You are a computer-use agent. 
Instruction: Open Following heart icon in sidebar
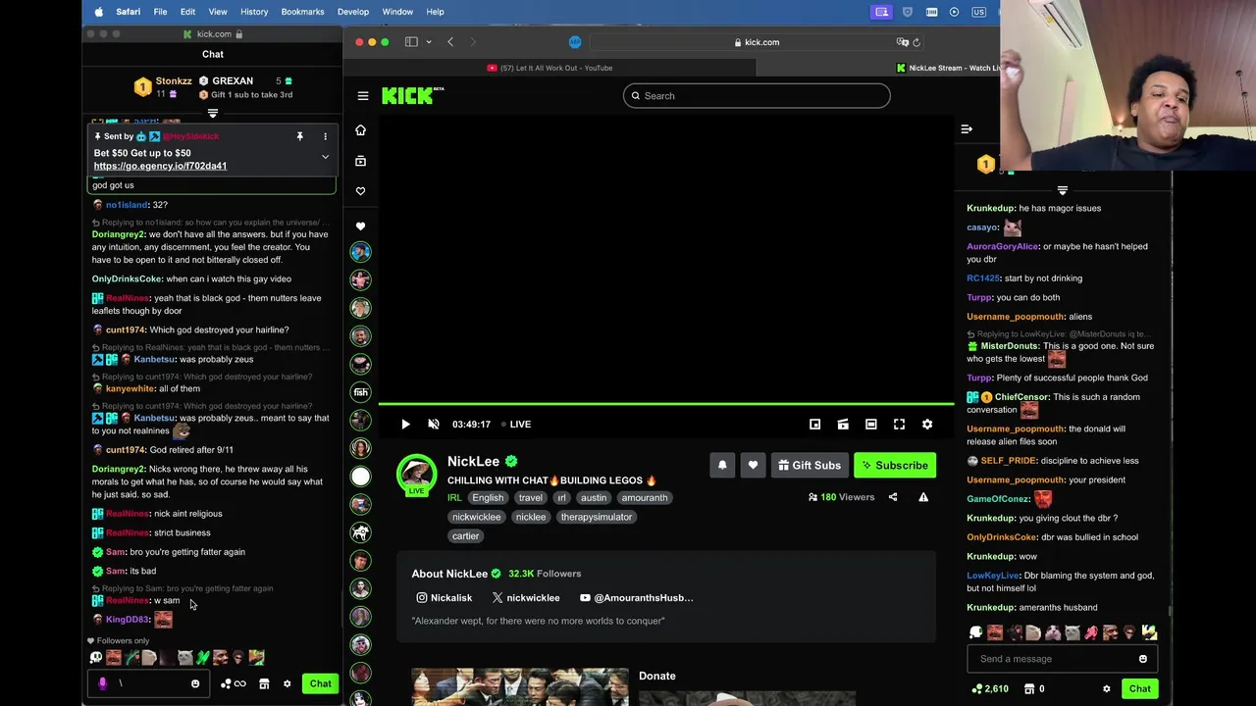click(x=360, y=191)
